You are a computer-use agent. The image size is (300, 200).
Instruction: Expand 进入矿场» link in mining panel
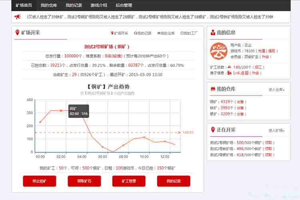tap(276, 131)
